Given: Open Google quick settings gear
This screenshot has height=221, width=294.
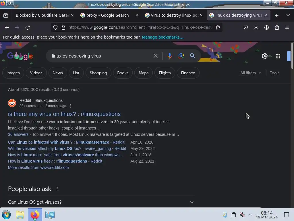Looking at the screenshot, I should (x=264, y=56).
